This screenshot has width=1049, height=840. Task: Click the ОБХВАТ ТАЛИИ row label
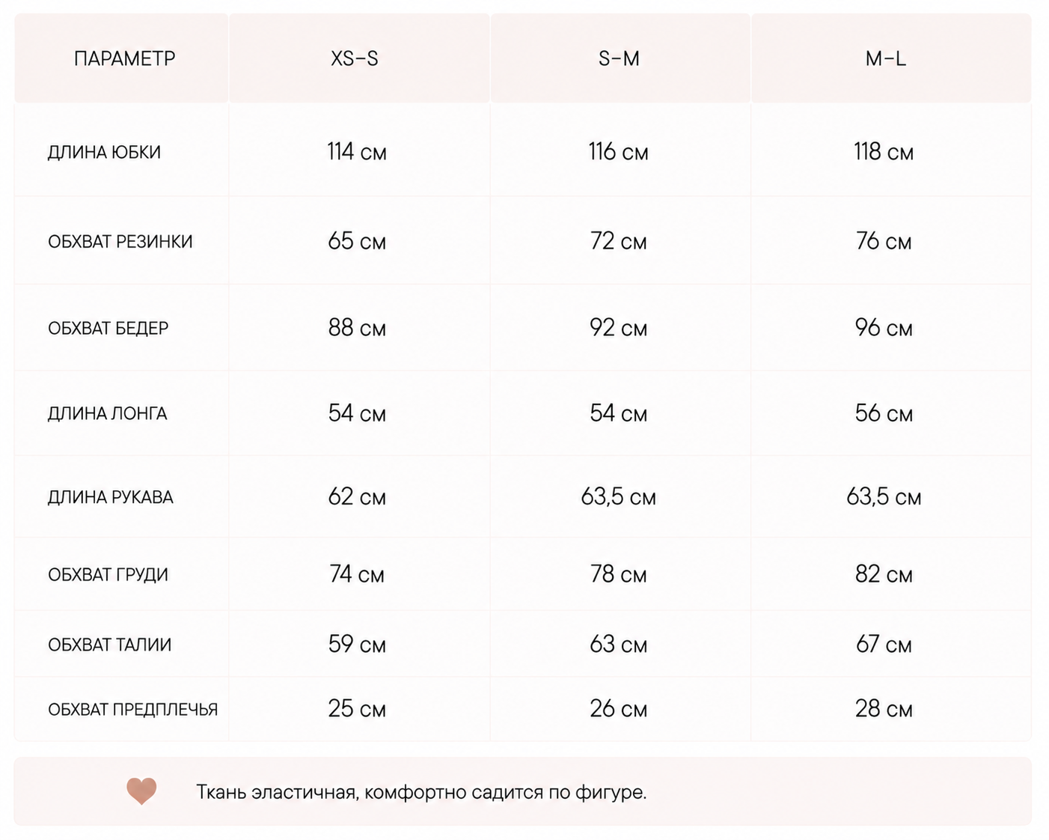pos(109,645)
